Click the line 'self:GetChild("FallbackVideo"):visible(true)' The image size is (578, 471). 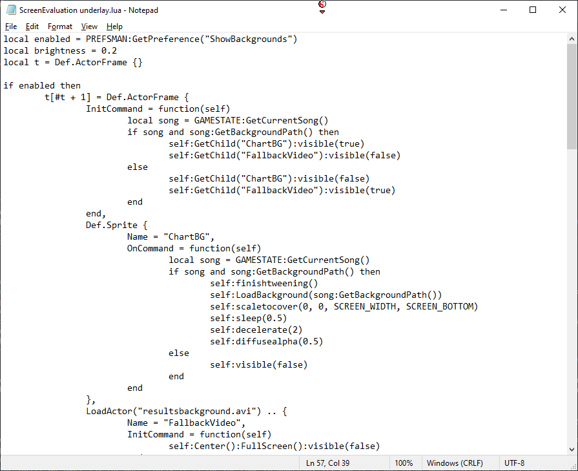pyautogui.click(x=282, y=191)
